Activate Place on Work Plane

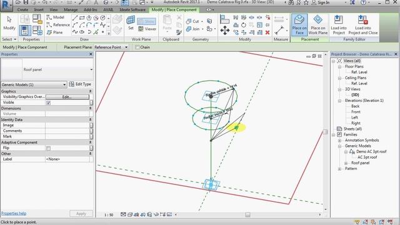click(x=318, y=25)
